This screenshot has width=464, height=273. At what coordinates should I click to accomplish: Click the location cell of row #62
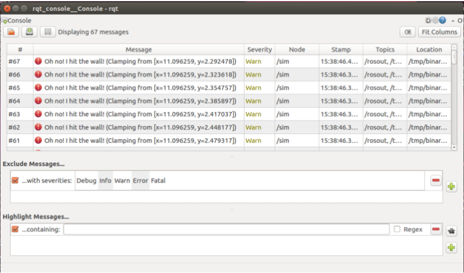pyautogui.click(x=429, y=127)
